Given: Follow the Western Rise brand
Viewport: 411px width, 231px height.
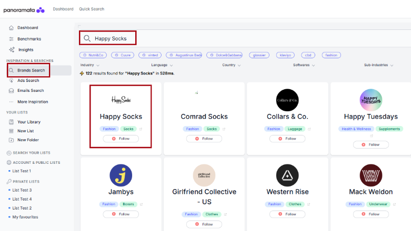Looking at the screenshot, I should pos(287,214).
